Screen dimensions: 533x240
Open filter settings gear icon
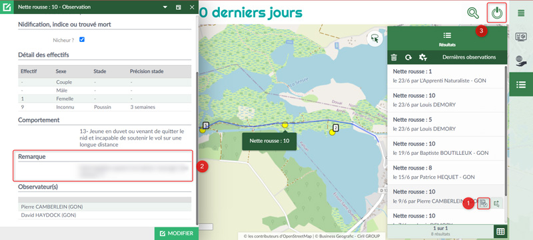coord(423,57)
